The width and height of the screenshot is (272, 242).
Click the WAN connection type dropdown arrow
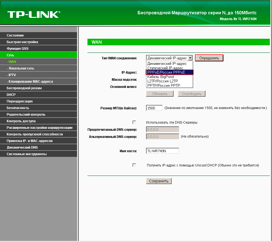pos(190,58)
